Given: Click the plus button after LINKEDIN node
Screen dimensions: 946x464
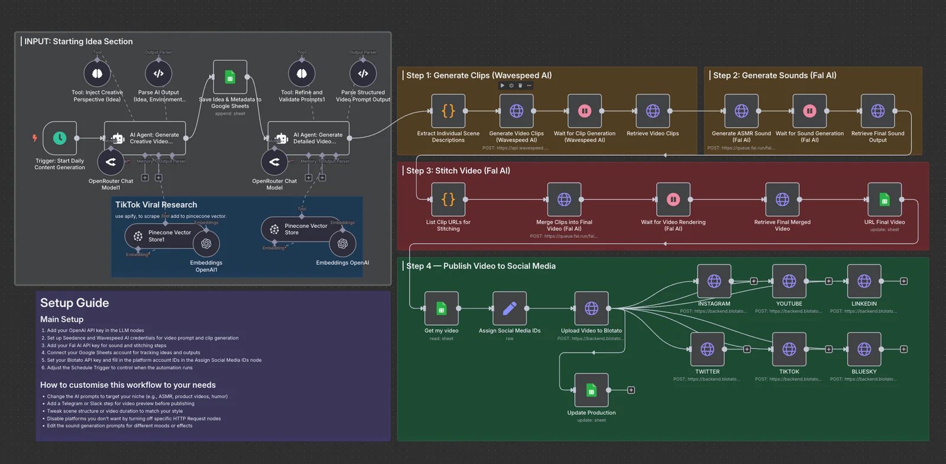Looking at the screenshot, I should click(x=903, y=281).
